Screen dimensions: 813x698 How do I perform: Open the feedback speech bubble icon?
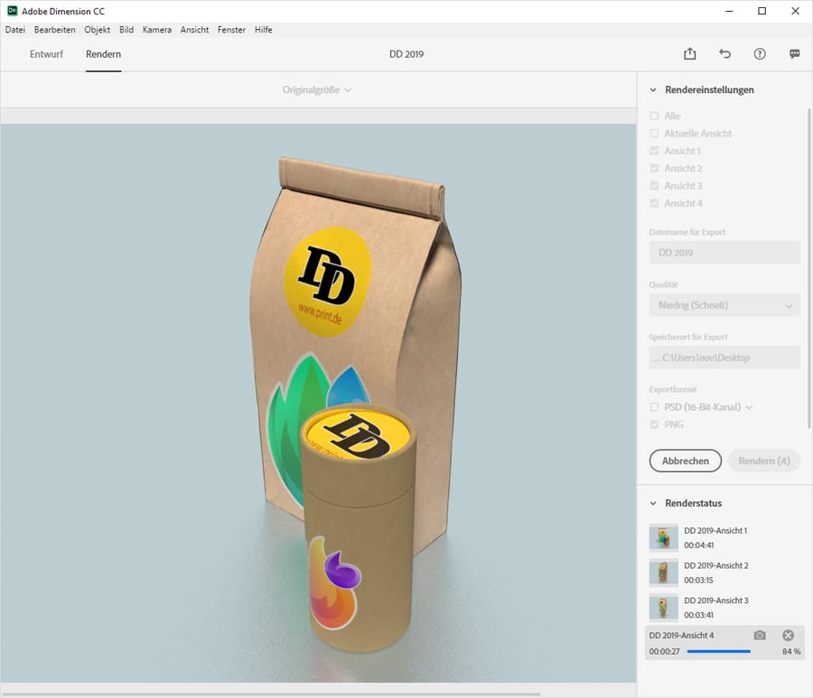[795, 54]
